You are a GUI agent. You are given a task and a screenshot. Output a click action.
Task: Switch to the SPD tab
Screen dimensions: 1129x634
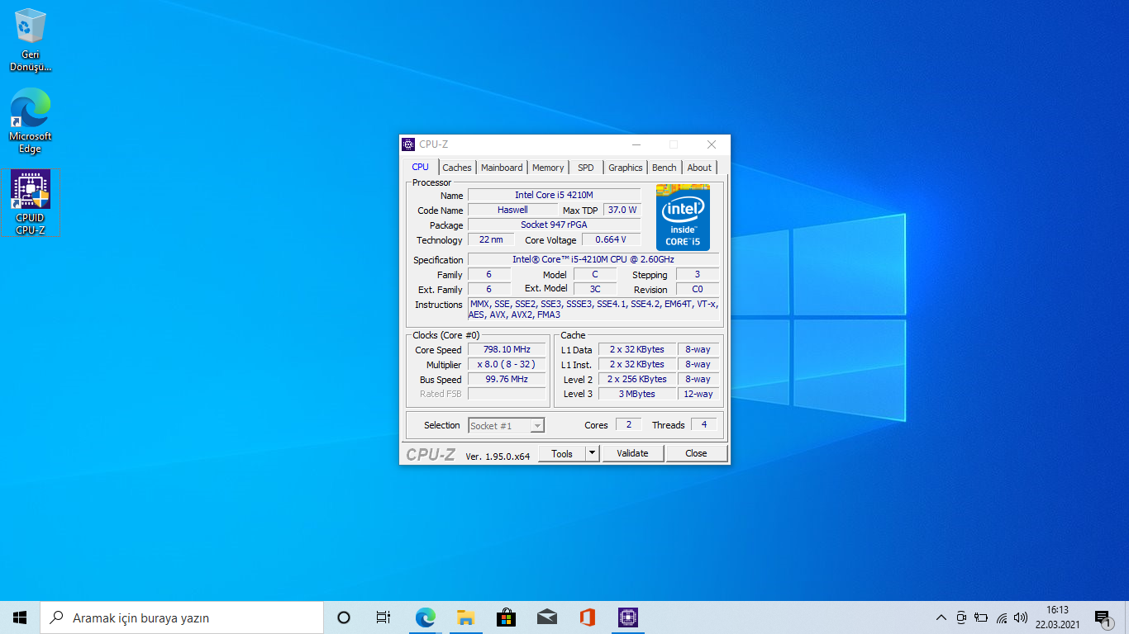(x=586, y=168)
